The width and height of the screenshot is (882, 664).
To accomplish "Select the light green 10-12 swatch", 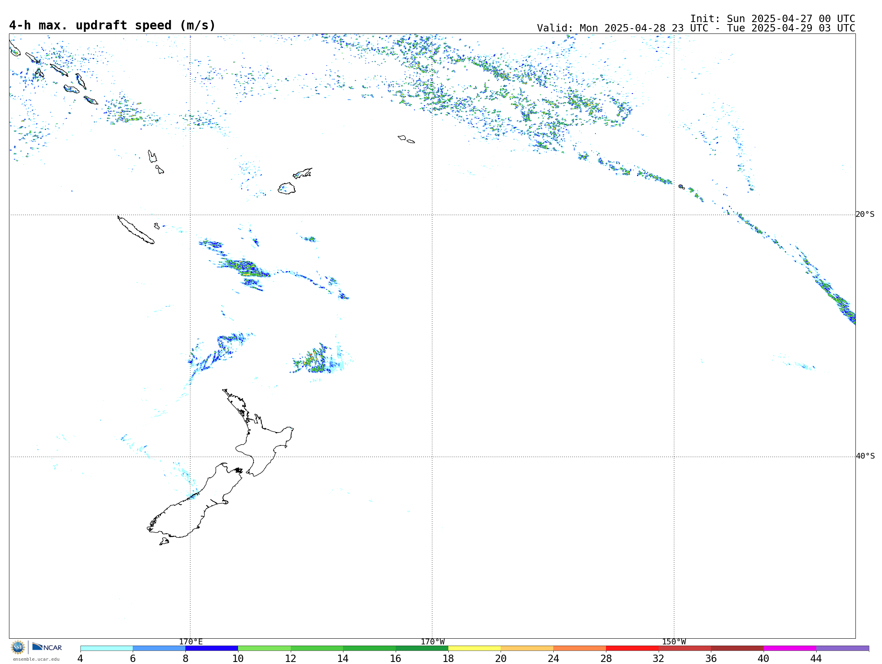I will click(264, 648).
